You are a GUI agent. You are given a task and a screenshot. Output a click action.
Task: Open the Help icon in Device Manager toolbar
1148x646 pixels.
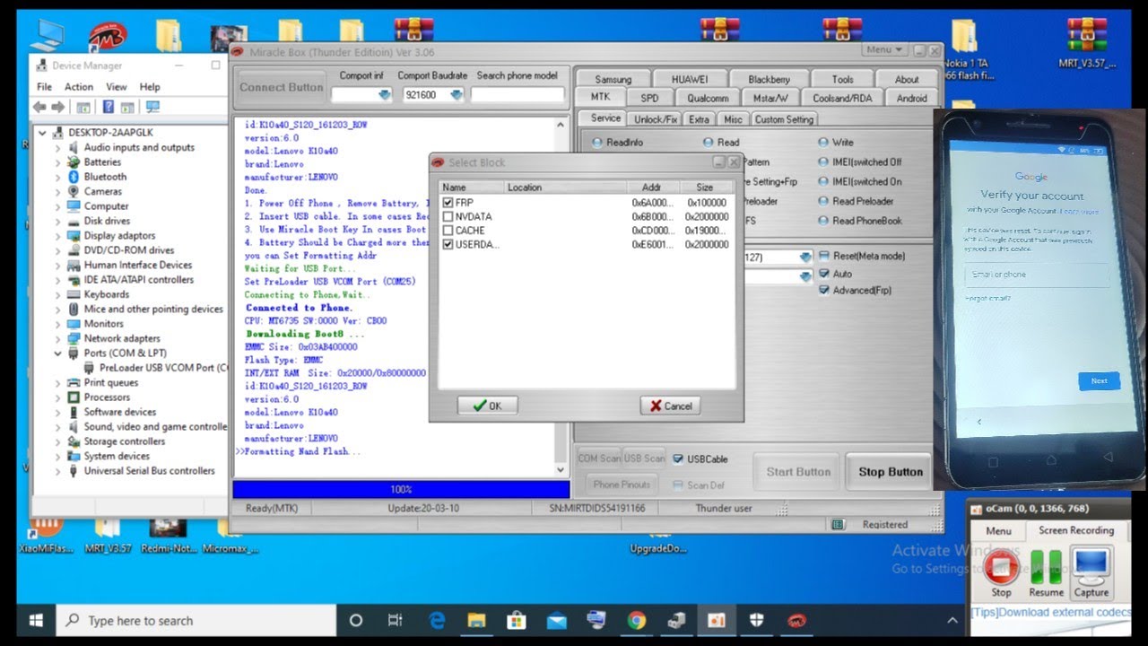pyautogui.click(x=109, y=107)
